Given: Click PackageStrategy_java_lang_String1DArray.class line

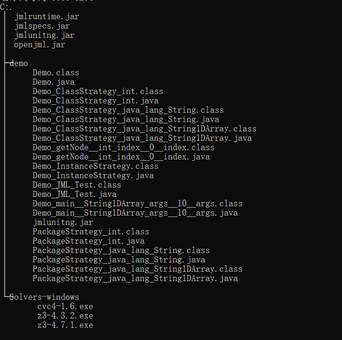Looking at the screenshot, I should pos(137,269).
